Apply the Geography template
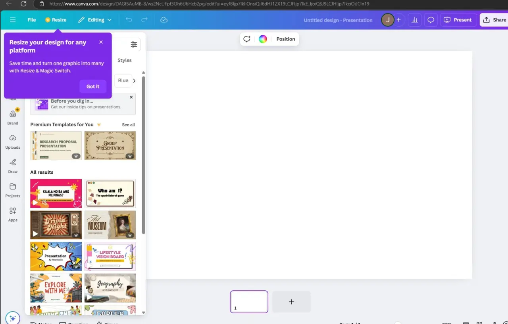Screen dimensions: 508x324 tap(110, 288)
